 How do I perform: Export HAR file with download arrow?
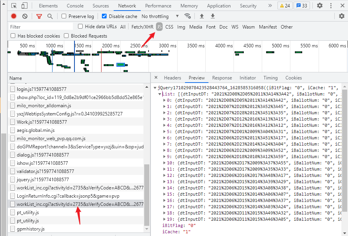tap(213, 16)
